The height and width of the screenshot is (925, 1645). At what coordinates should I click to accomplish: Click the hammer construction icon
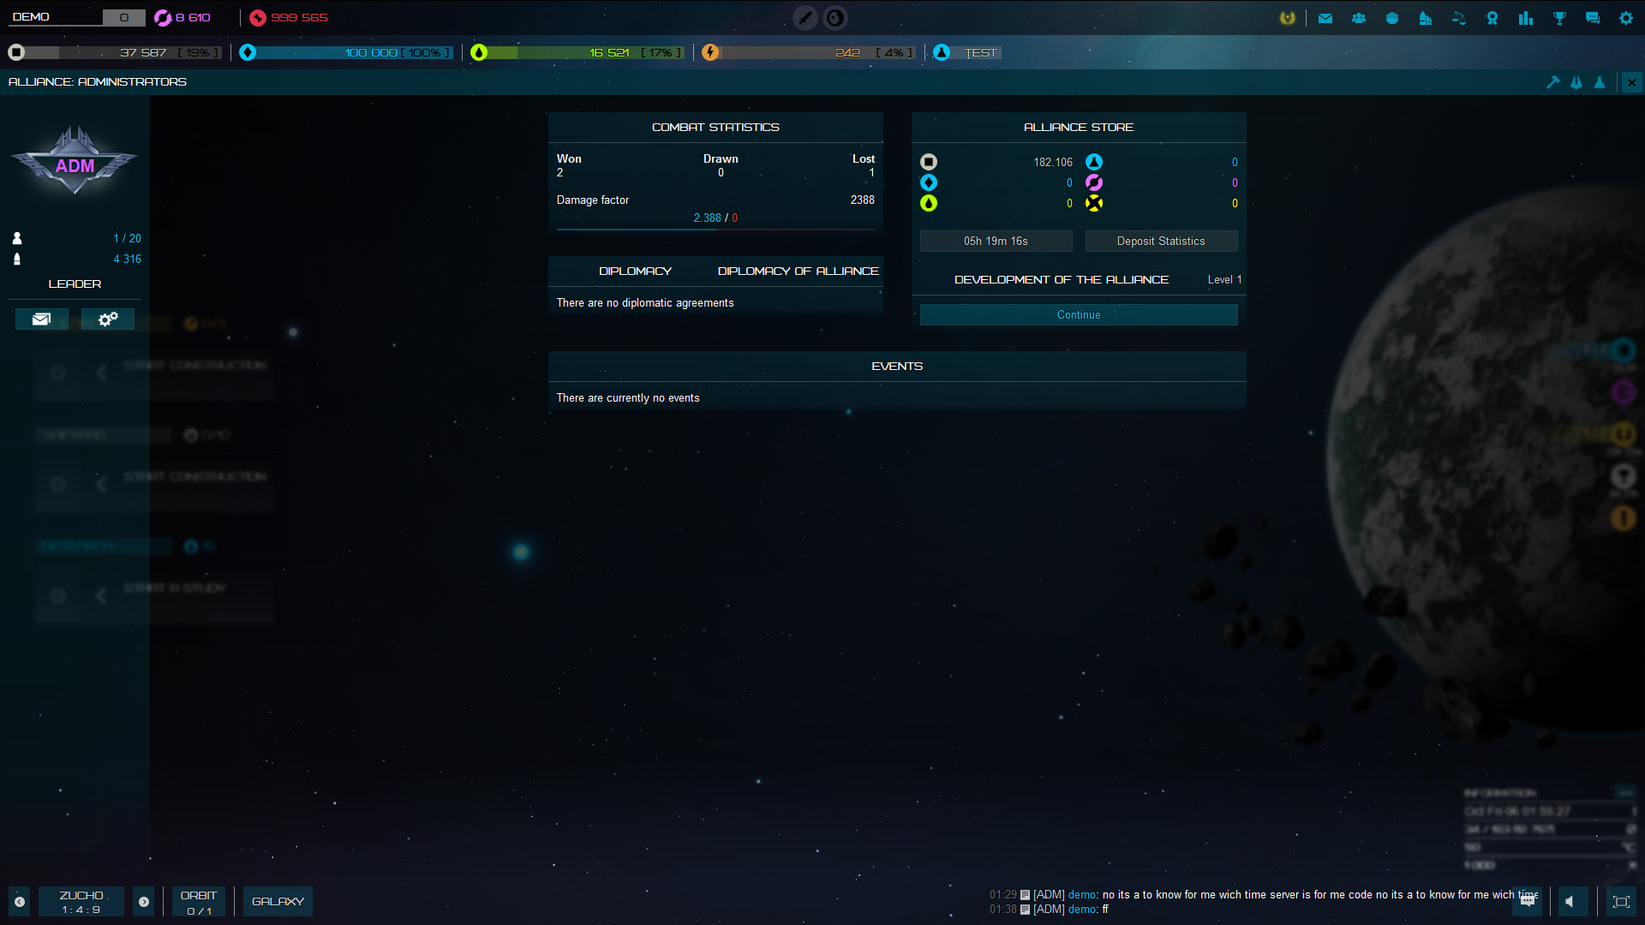(1553, 82)
